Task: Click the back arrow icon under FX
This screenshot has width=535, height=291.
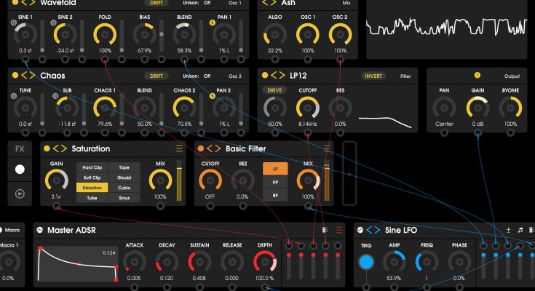Action: (20, 194)
